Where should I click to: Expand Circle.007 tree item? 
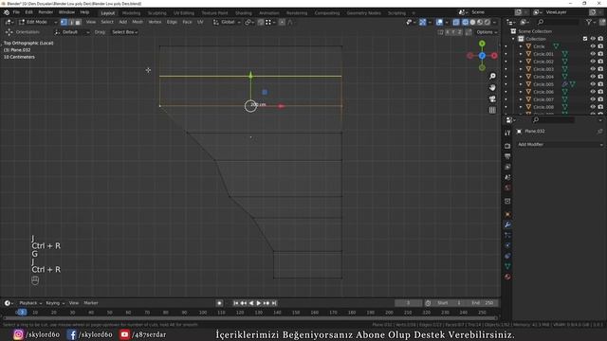tap(521, 99)
